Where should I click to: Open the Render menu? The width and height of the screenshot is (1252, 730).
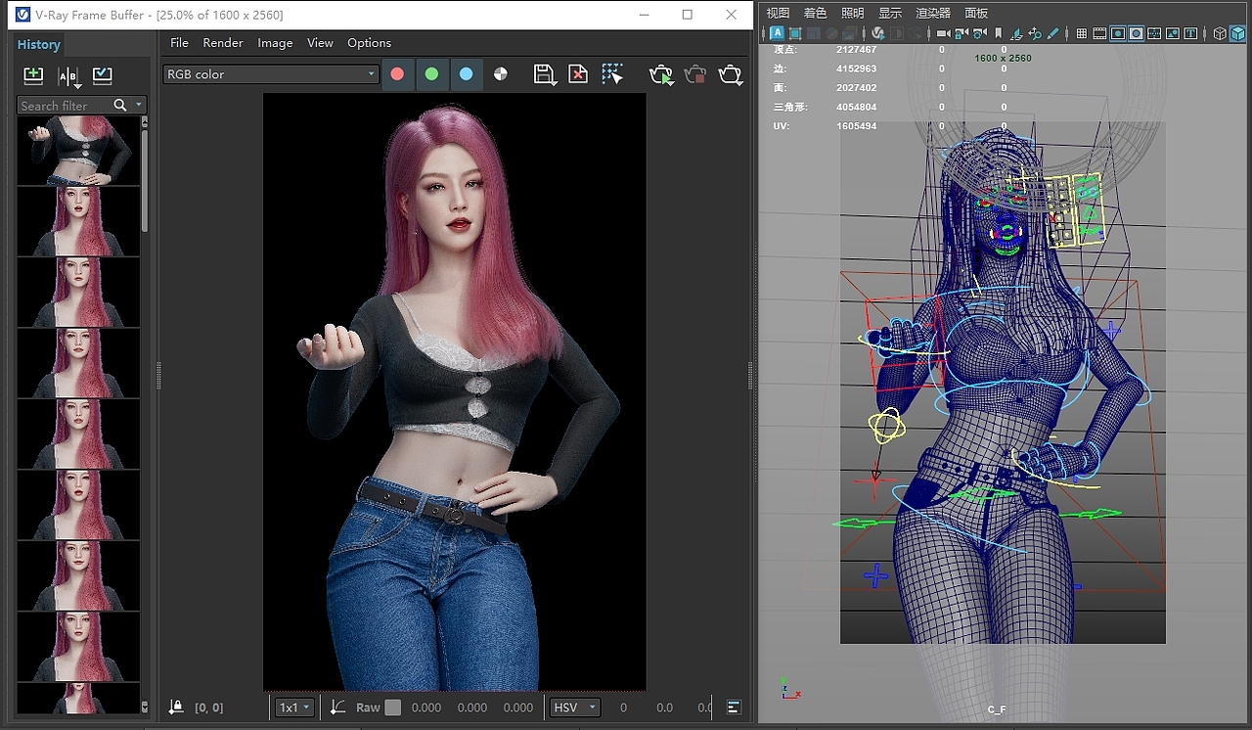(223, 43)
